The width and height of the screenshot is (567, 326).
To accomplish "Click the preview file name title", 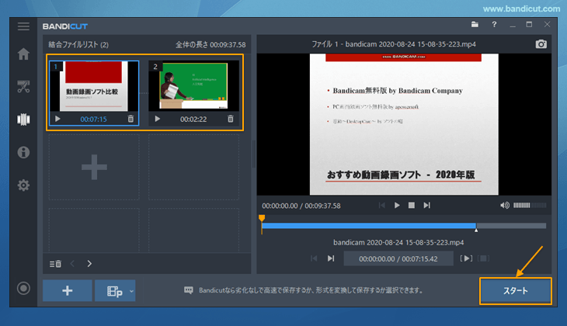I will (x=394, y=44).
